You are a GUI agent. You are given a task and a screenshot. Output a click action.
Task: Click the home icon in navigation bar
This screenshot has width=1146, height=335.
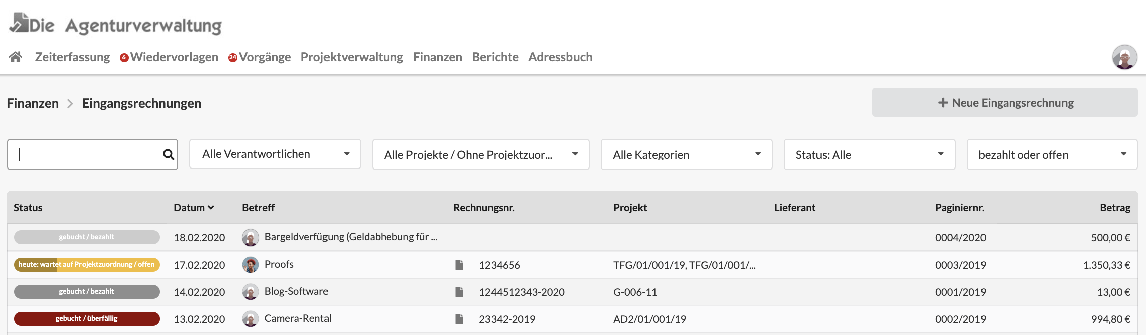[16, 57]
